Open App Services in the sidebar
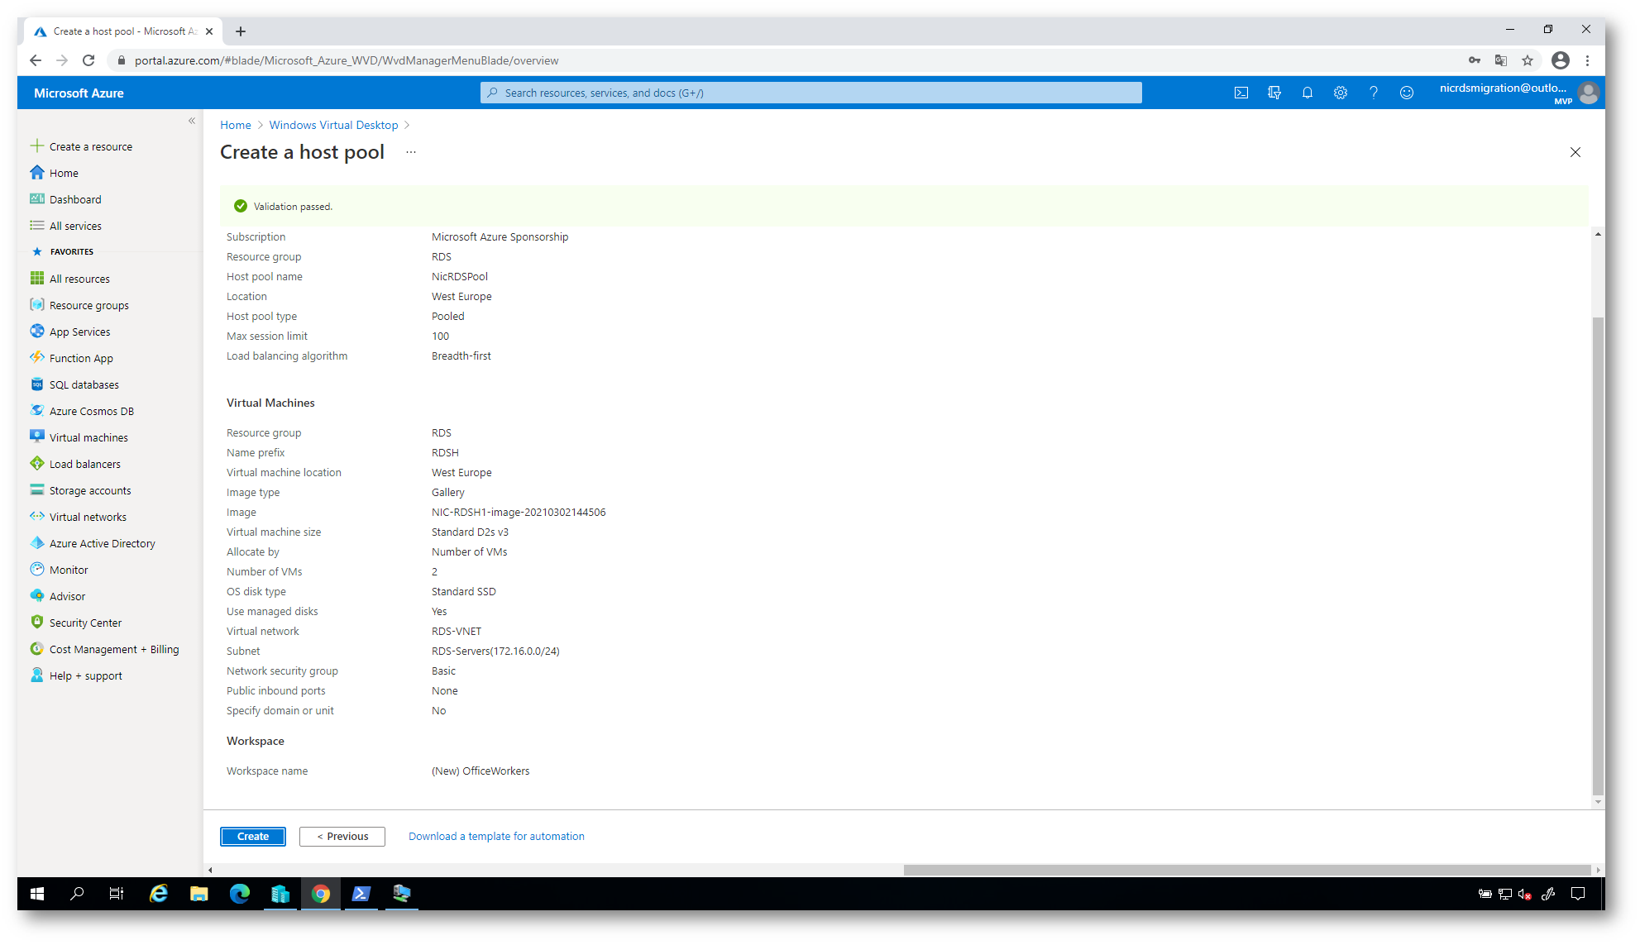This screenshot has width=1640, height=945. 79,332
